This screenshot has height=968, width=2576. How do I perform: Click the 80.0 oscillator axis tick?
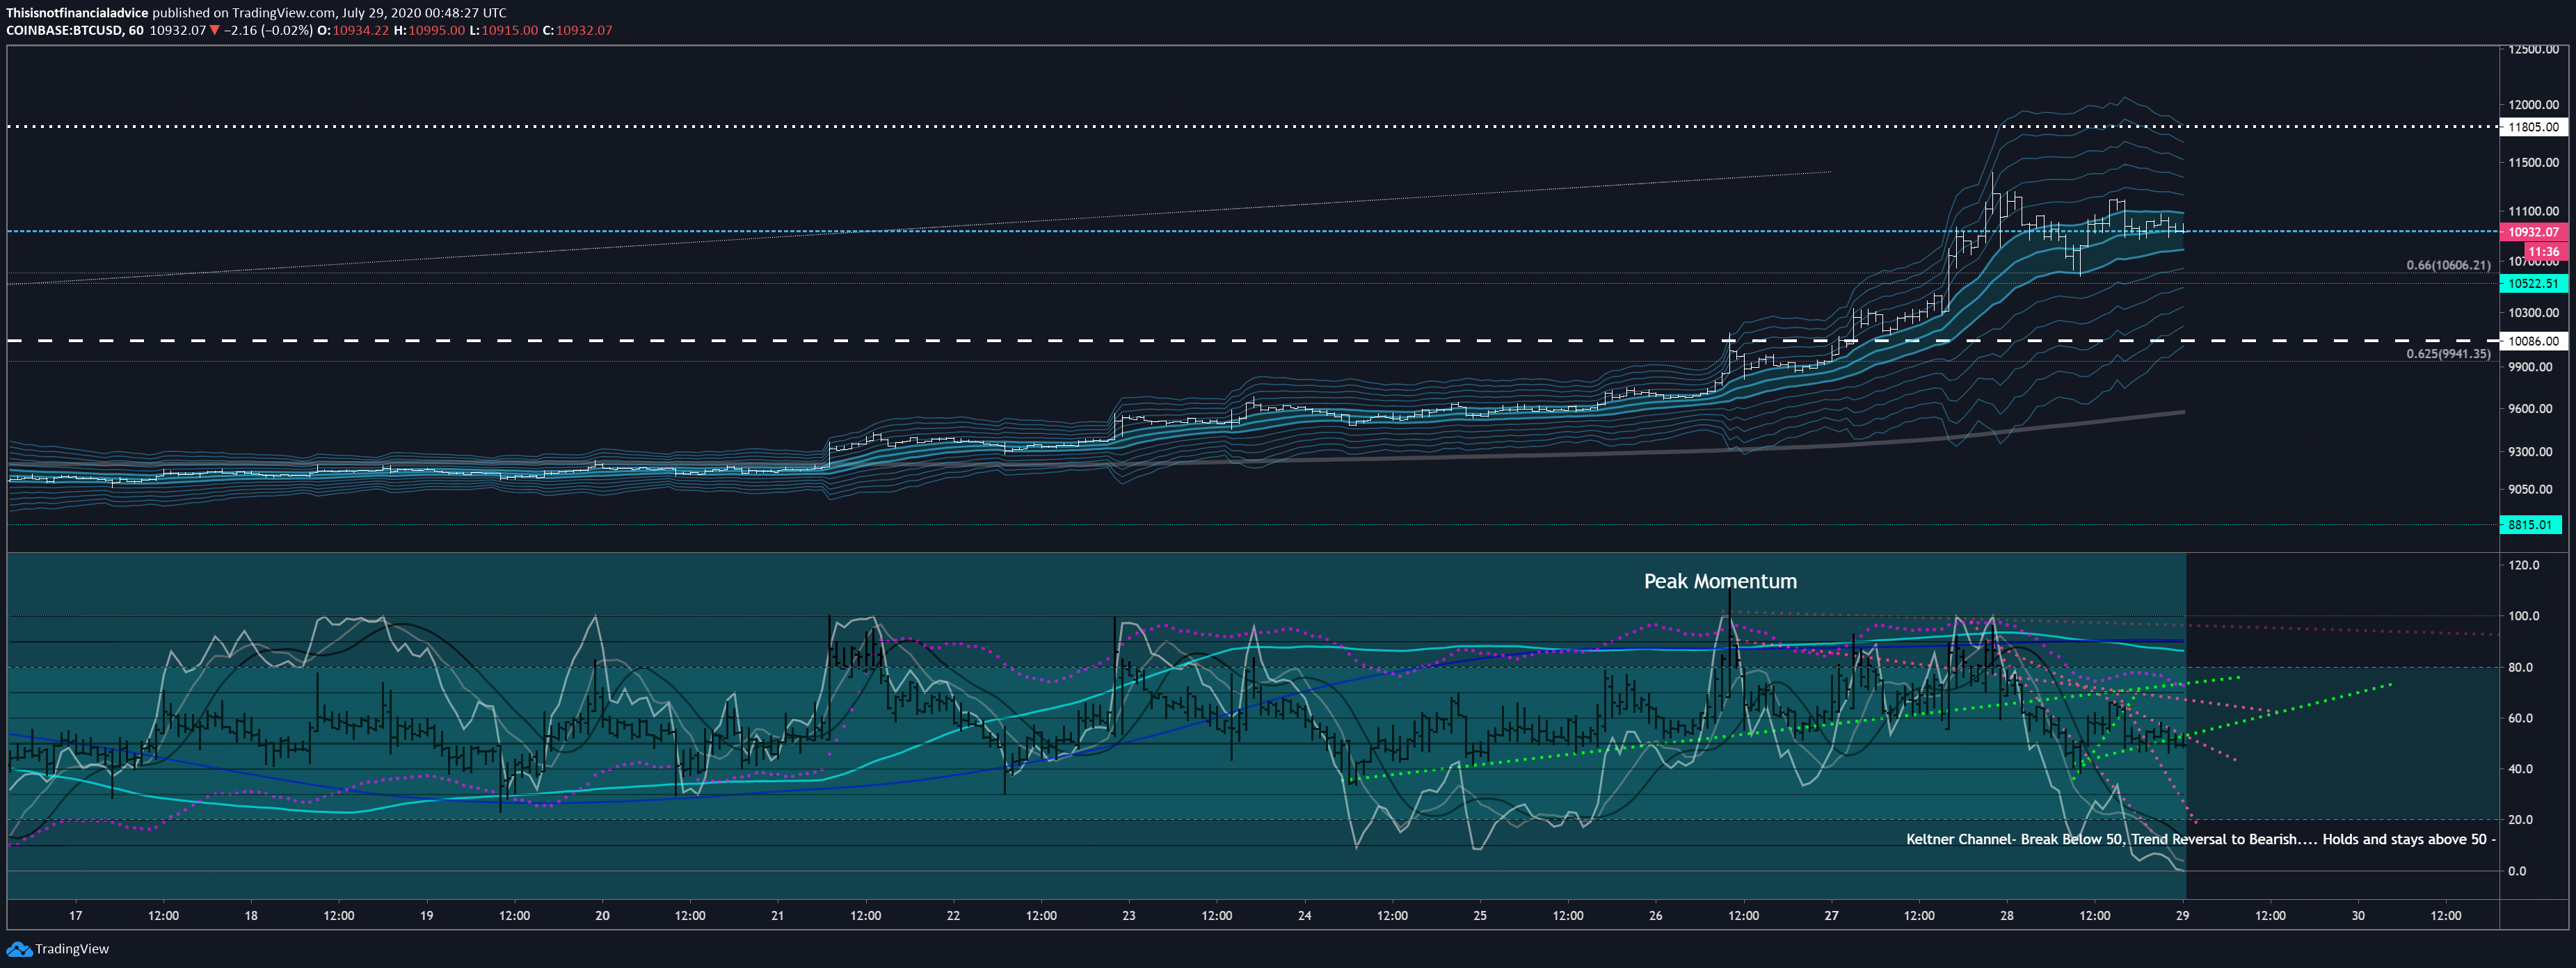[2520, 668]
